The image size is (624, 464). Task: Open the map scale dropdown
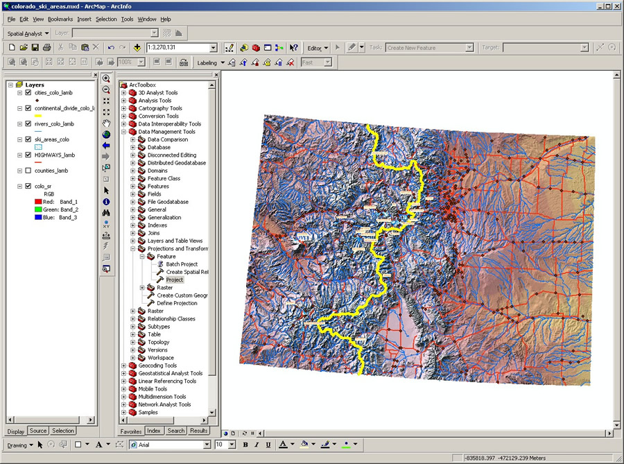pyautogui.click(x=214, y=47)
